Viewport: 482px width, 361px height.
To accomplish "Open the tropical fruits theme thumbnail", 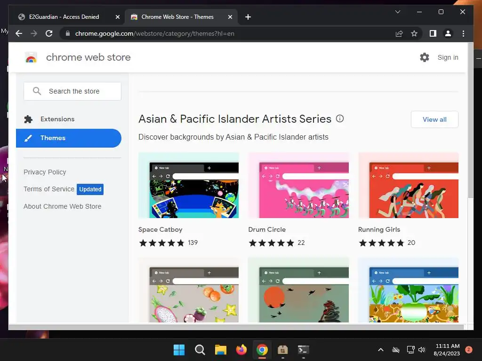I will pyautogui.click(x=188, y=290).
